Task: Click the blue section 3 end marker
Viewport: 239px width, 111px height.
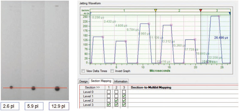Action: pyautogui.click(x=230, y=13)
